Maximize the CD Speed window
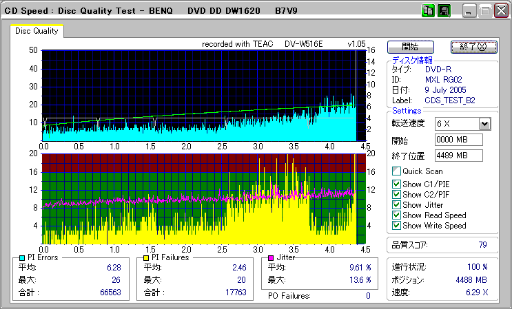The width and height of the screenshot is (512, 309). click(x=485, y=11)
